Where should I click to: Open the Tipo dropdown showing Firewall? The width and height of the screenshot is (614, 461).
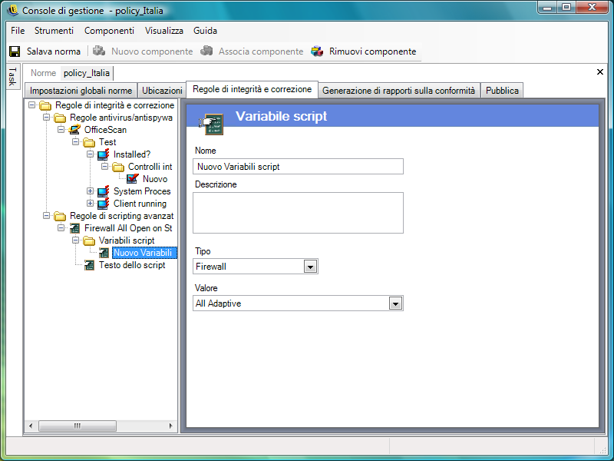coord(311,267)
